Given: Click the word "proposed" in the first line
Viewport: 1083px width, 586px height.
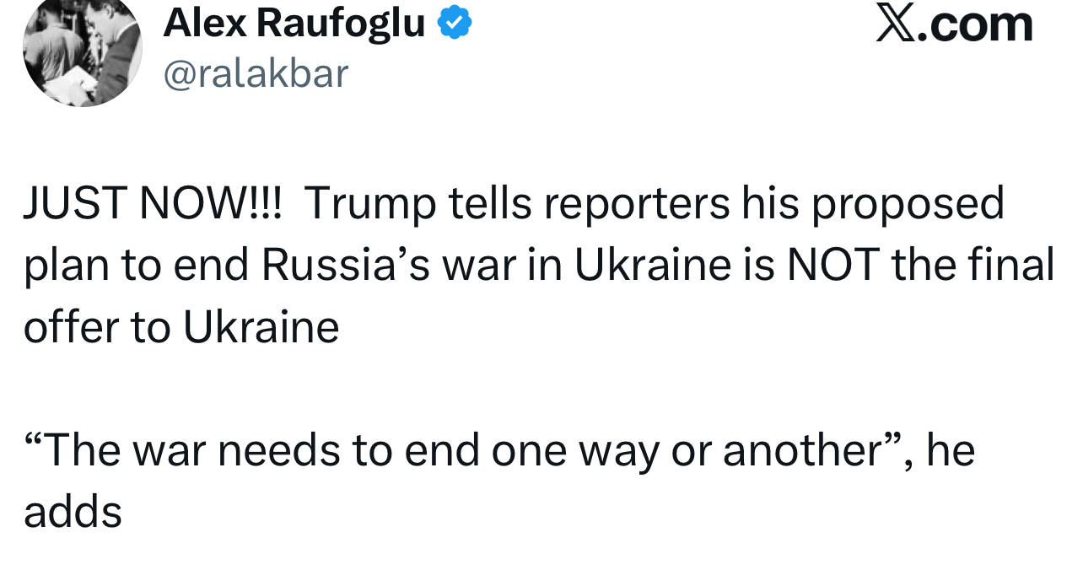Looking at the screenshot, I should click(x=908, y=203).
